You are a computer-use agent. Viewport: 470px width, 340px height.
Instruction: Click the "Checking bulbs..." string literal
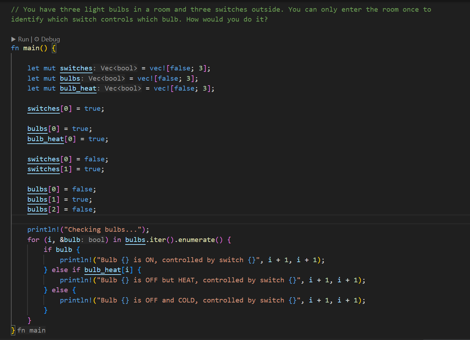pyautogui.click(x=104, y=230)
